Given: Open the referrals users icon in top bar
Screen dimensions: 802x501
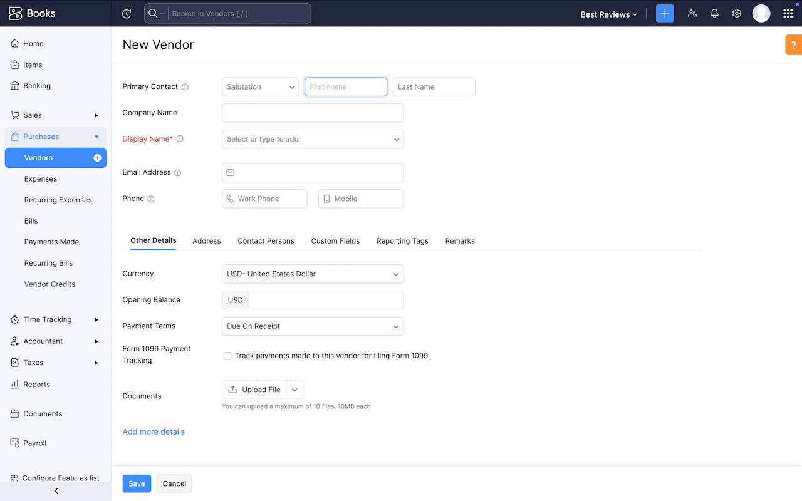Looking at the screenshot, I should [x=692, y=13].
